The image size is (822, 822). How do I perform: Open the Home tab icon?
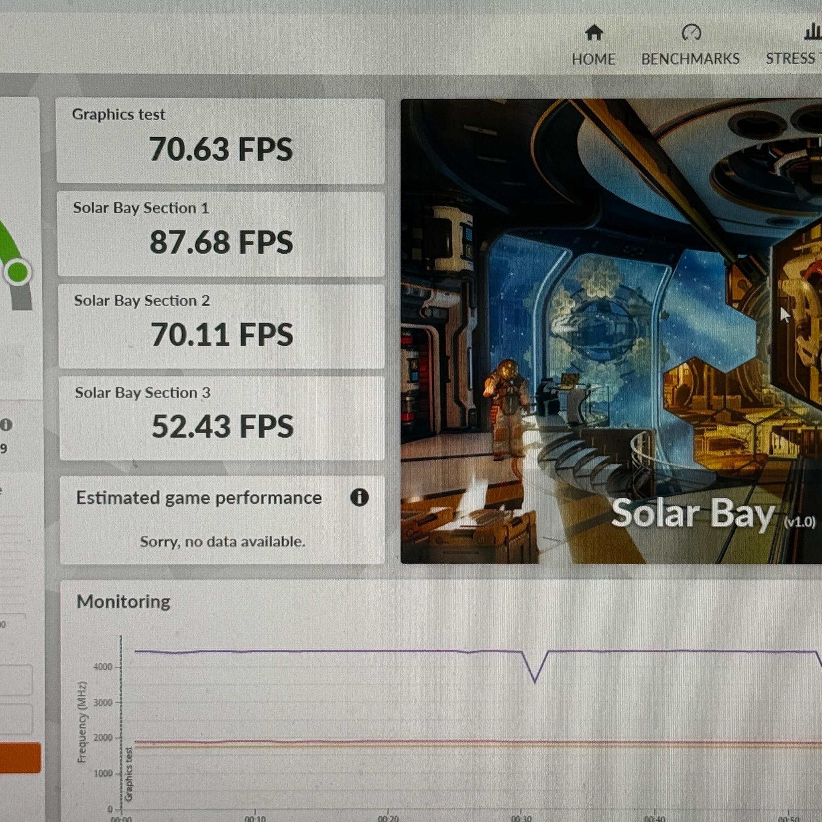(594, 33)
